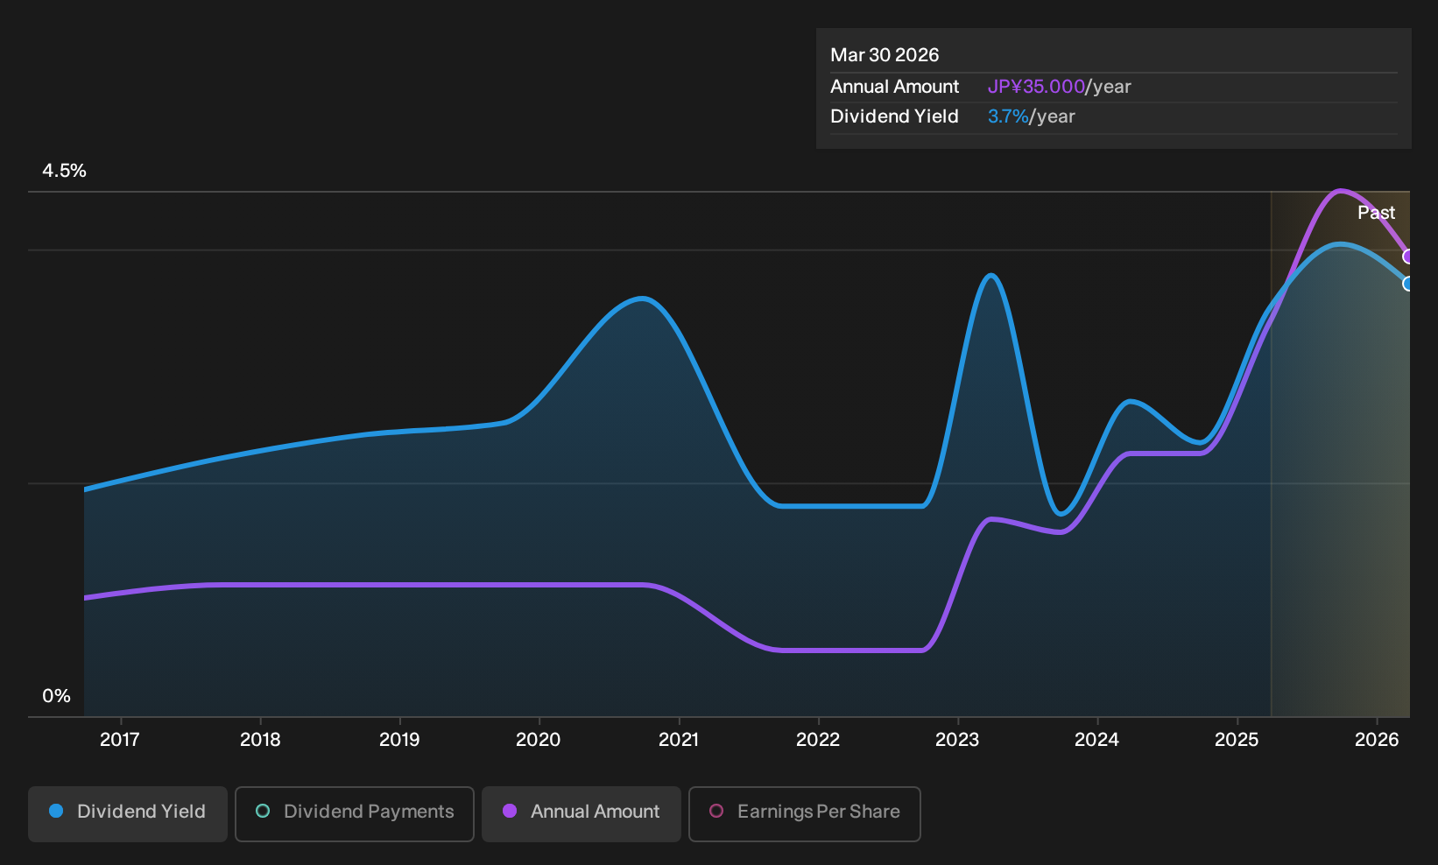Viewport: 1438px width, 865px height.
Task: Click the 4.5% y-axis label
Action: click(65, 171)
